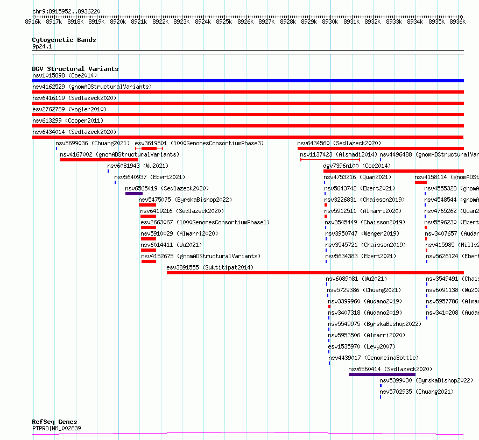Screen dimensions: 479x440
Task: Click the 9p24.1 cytogenetic band label
Action: pyautogui.click(x=42, y=46)
